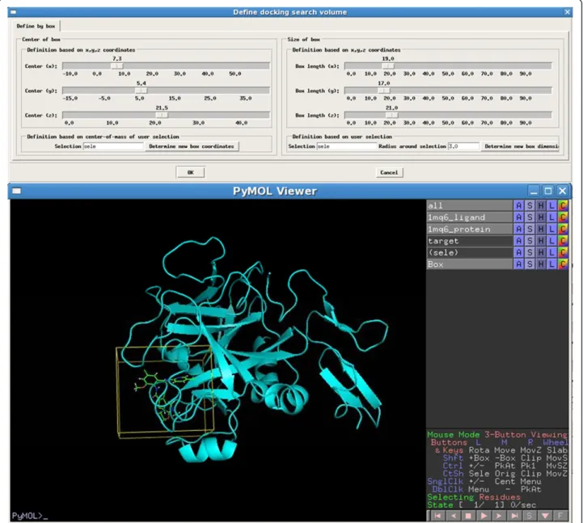This screenshot has height=523, width=583.
Task: Open Action menu for (sele) selection
Action: pos(518,252)
